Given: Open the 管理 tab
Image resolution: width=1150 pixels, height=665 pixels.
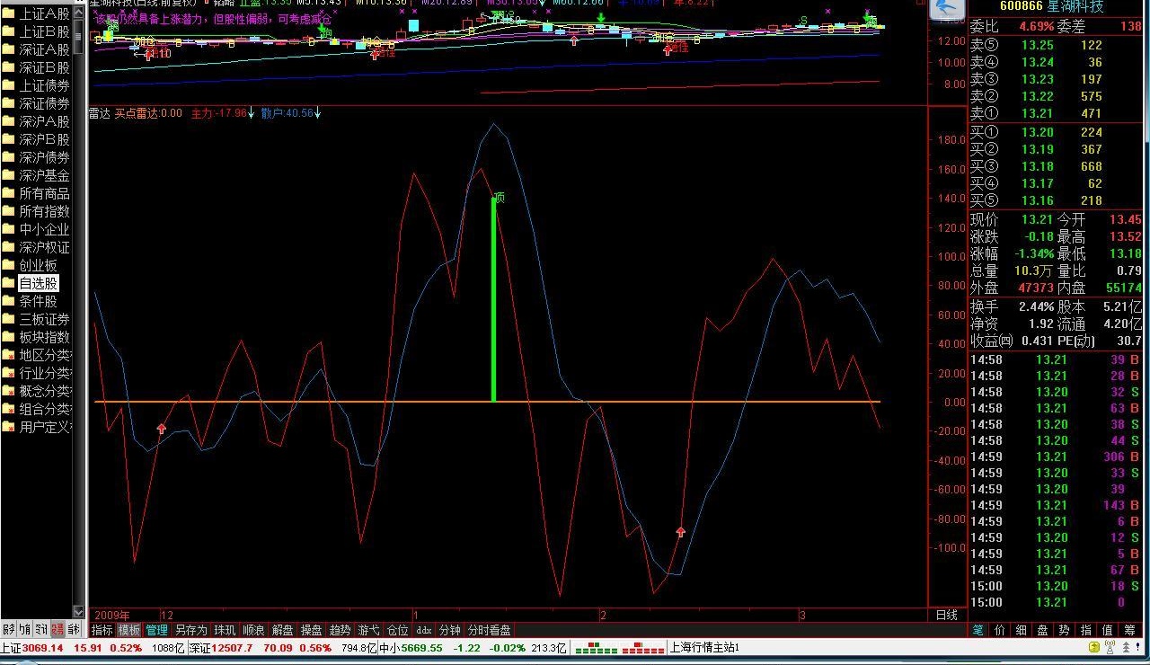Looking at the screenshot, I should pos(156,630).
